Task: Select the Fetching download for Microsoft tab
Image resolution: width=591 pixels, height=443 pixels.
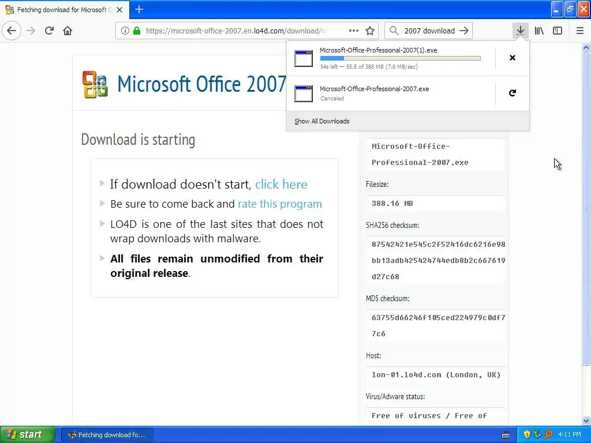Action: [x=65, y=10]
